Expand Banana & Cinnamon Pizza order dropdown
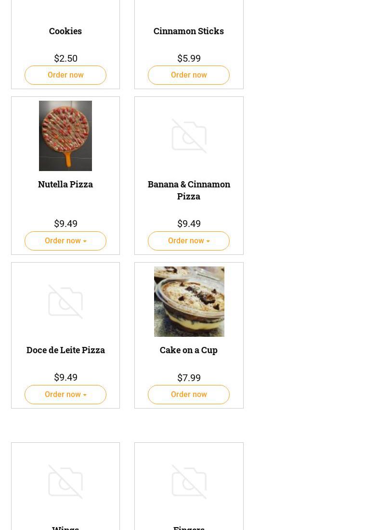 pyautogui.click(x=189, y=241)
